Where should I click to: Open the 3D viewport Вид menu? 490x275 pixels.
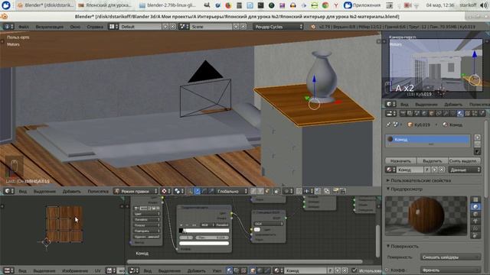click(x=23, y=191)
